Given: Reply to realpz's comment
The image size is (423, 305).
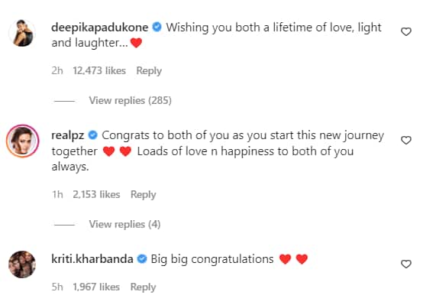Looking at the screenshot, I should [x=144, y=194].
